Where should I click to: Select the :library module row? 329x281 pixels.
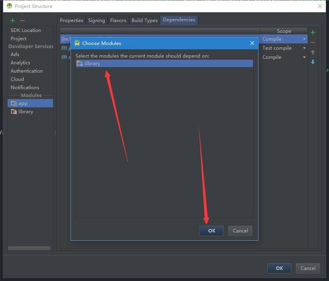[x=164, y=64]
